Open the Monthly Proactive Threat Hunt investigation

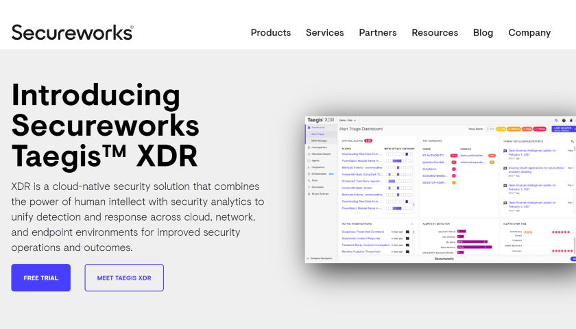pyautogui.click(x=362, y=252)
